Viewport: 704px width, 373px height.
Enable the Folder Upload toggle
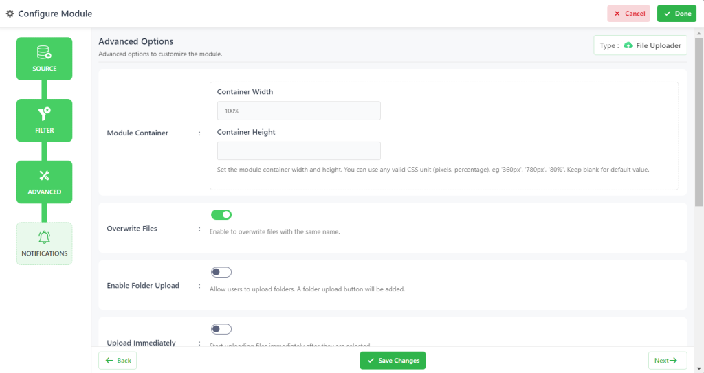[221, 272]
